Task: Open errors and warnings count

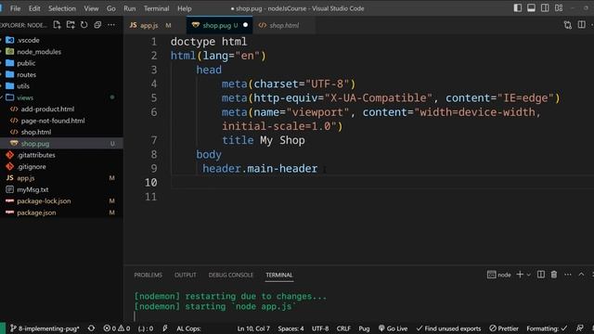Action: coord(117,328)
